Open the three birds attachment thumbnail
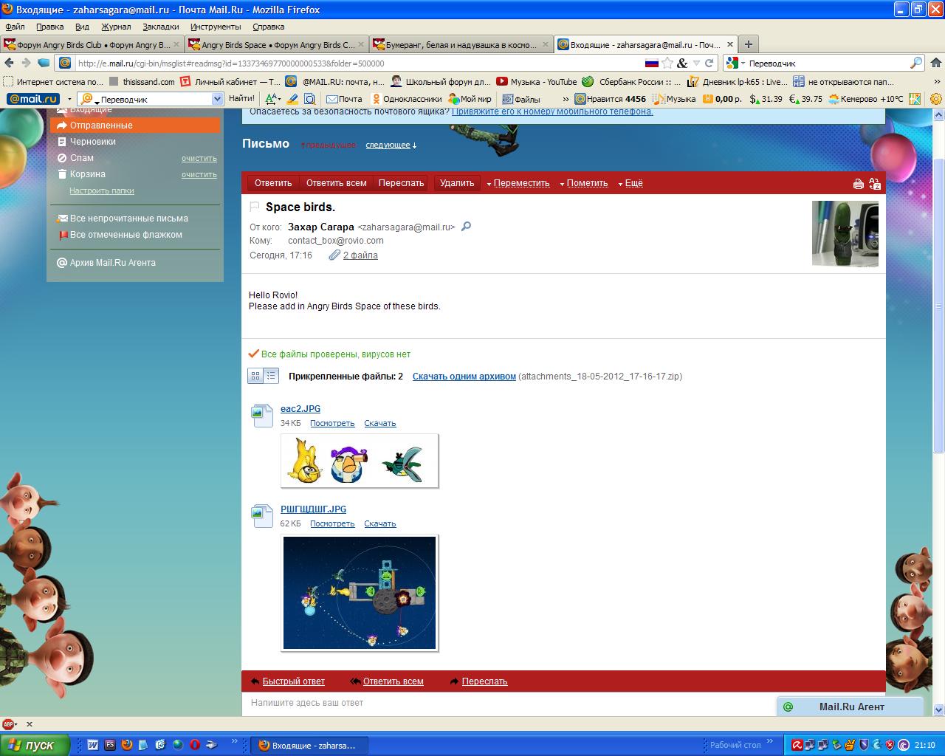 coord(360,461)
